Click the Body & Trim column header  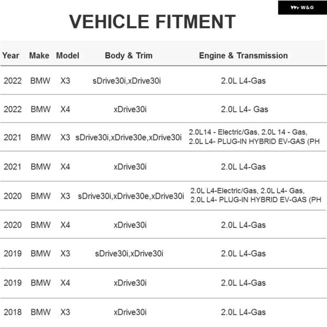[129, 56]
